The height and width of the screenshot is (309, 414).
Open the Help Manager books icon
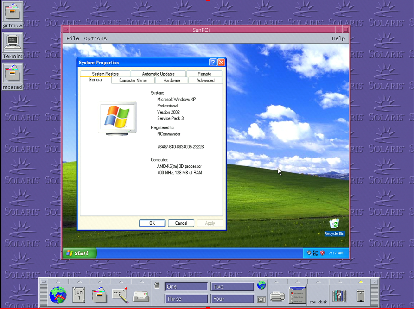tap(339, 295)
